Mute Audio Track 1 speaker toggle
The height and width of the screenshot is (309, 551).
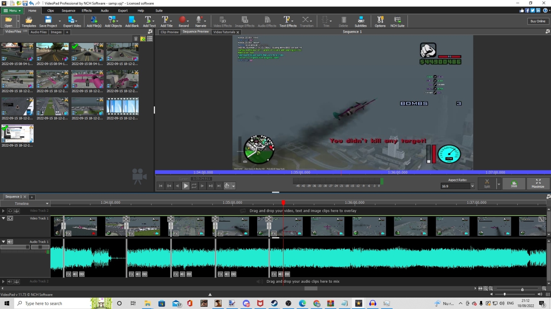10,241
